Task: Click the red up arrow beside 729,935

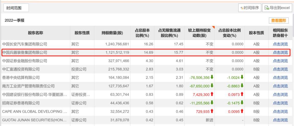Action: 212,111
